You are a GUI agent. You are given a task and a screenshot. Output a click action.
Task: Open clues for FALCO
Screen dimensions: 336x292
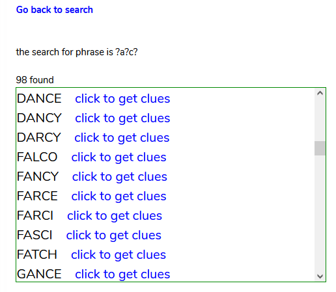[119, 157]
